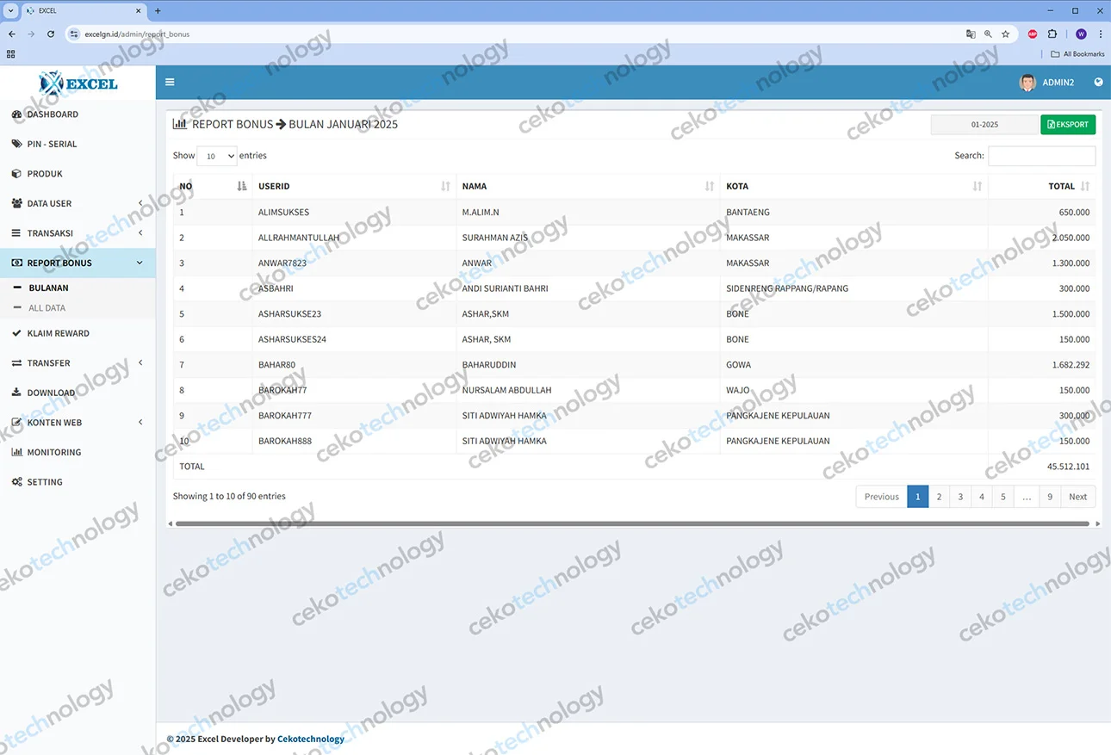Screen dimensions: 1111x755
Task: Click the green Eksport button
Action: (x=1067, y=125)
